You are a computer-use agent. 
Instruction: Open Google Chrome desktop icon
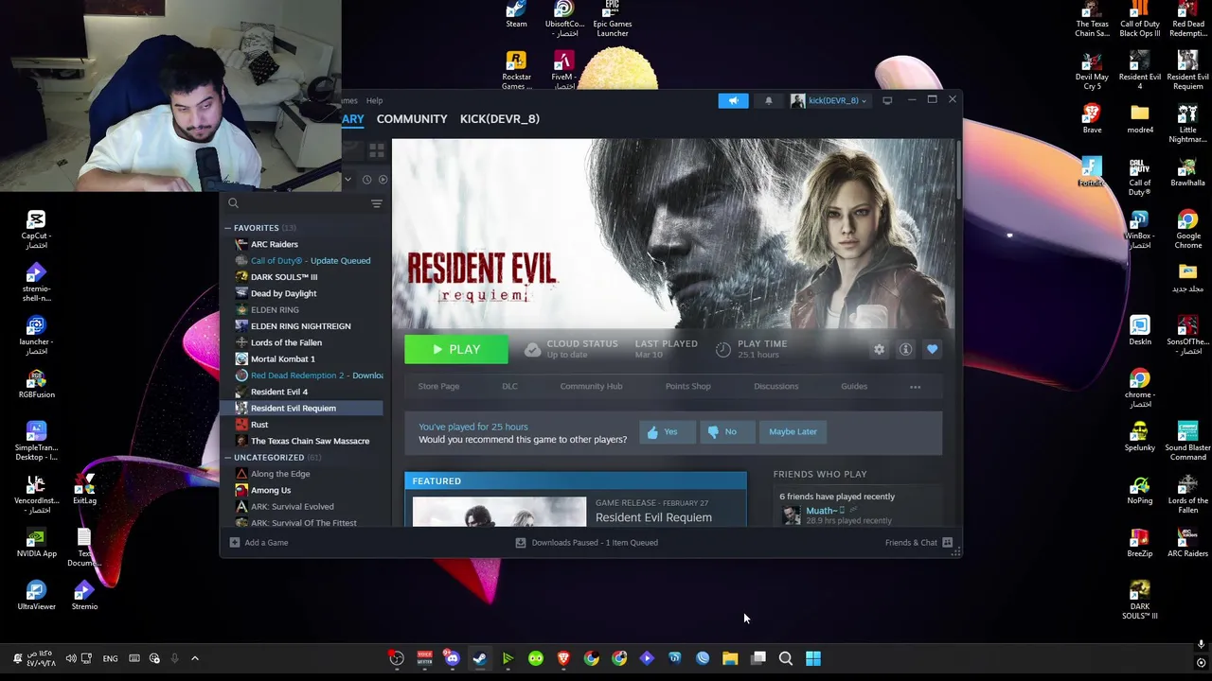pyautogui.click(x=1187, y=230)
